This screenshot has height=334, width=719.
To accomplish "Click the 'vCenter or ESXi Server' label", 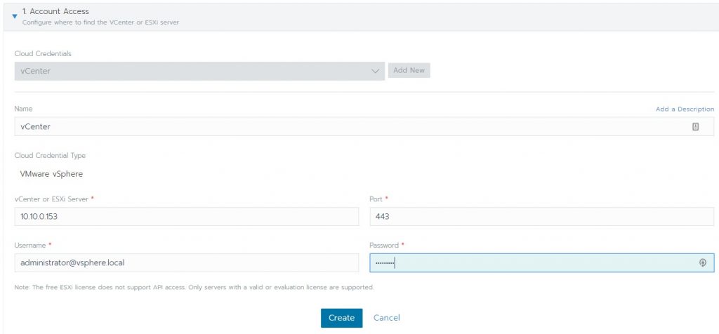I will tap(52, 199).
